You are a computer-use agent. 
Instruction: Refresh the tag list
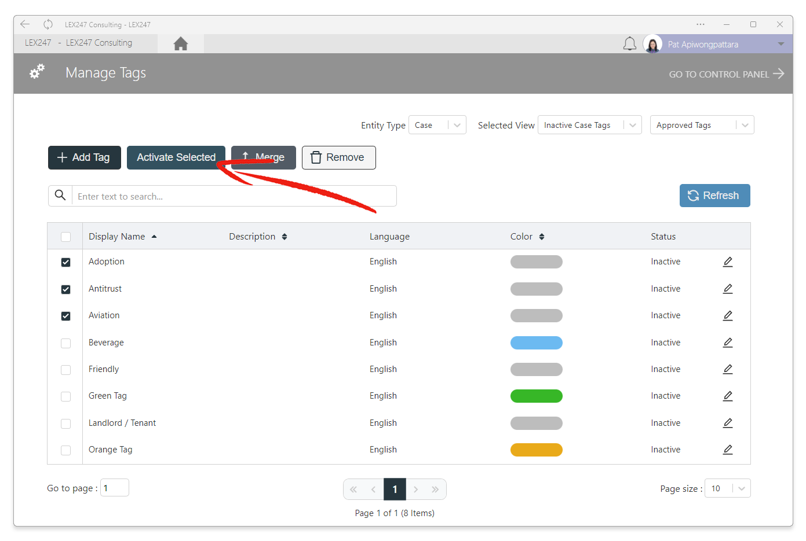click(x=715, y=196)
